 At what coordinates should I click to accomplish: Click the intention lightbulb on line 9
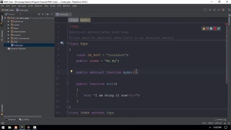(x=71, y=71)
